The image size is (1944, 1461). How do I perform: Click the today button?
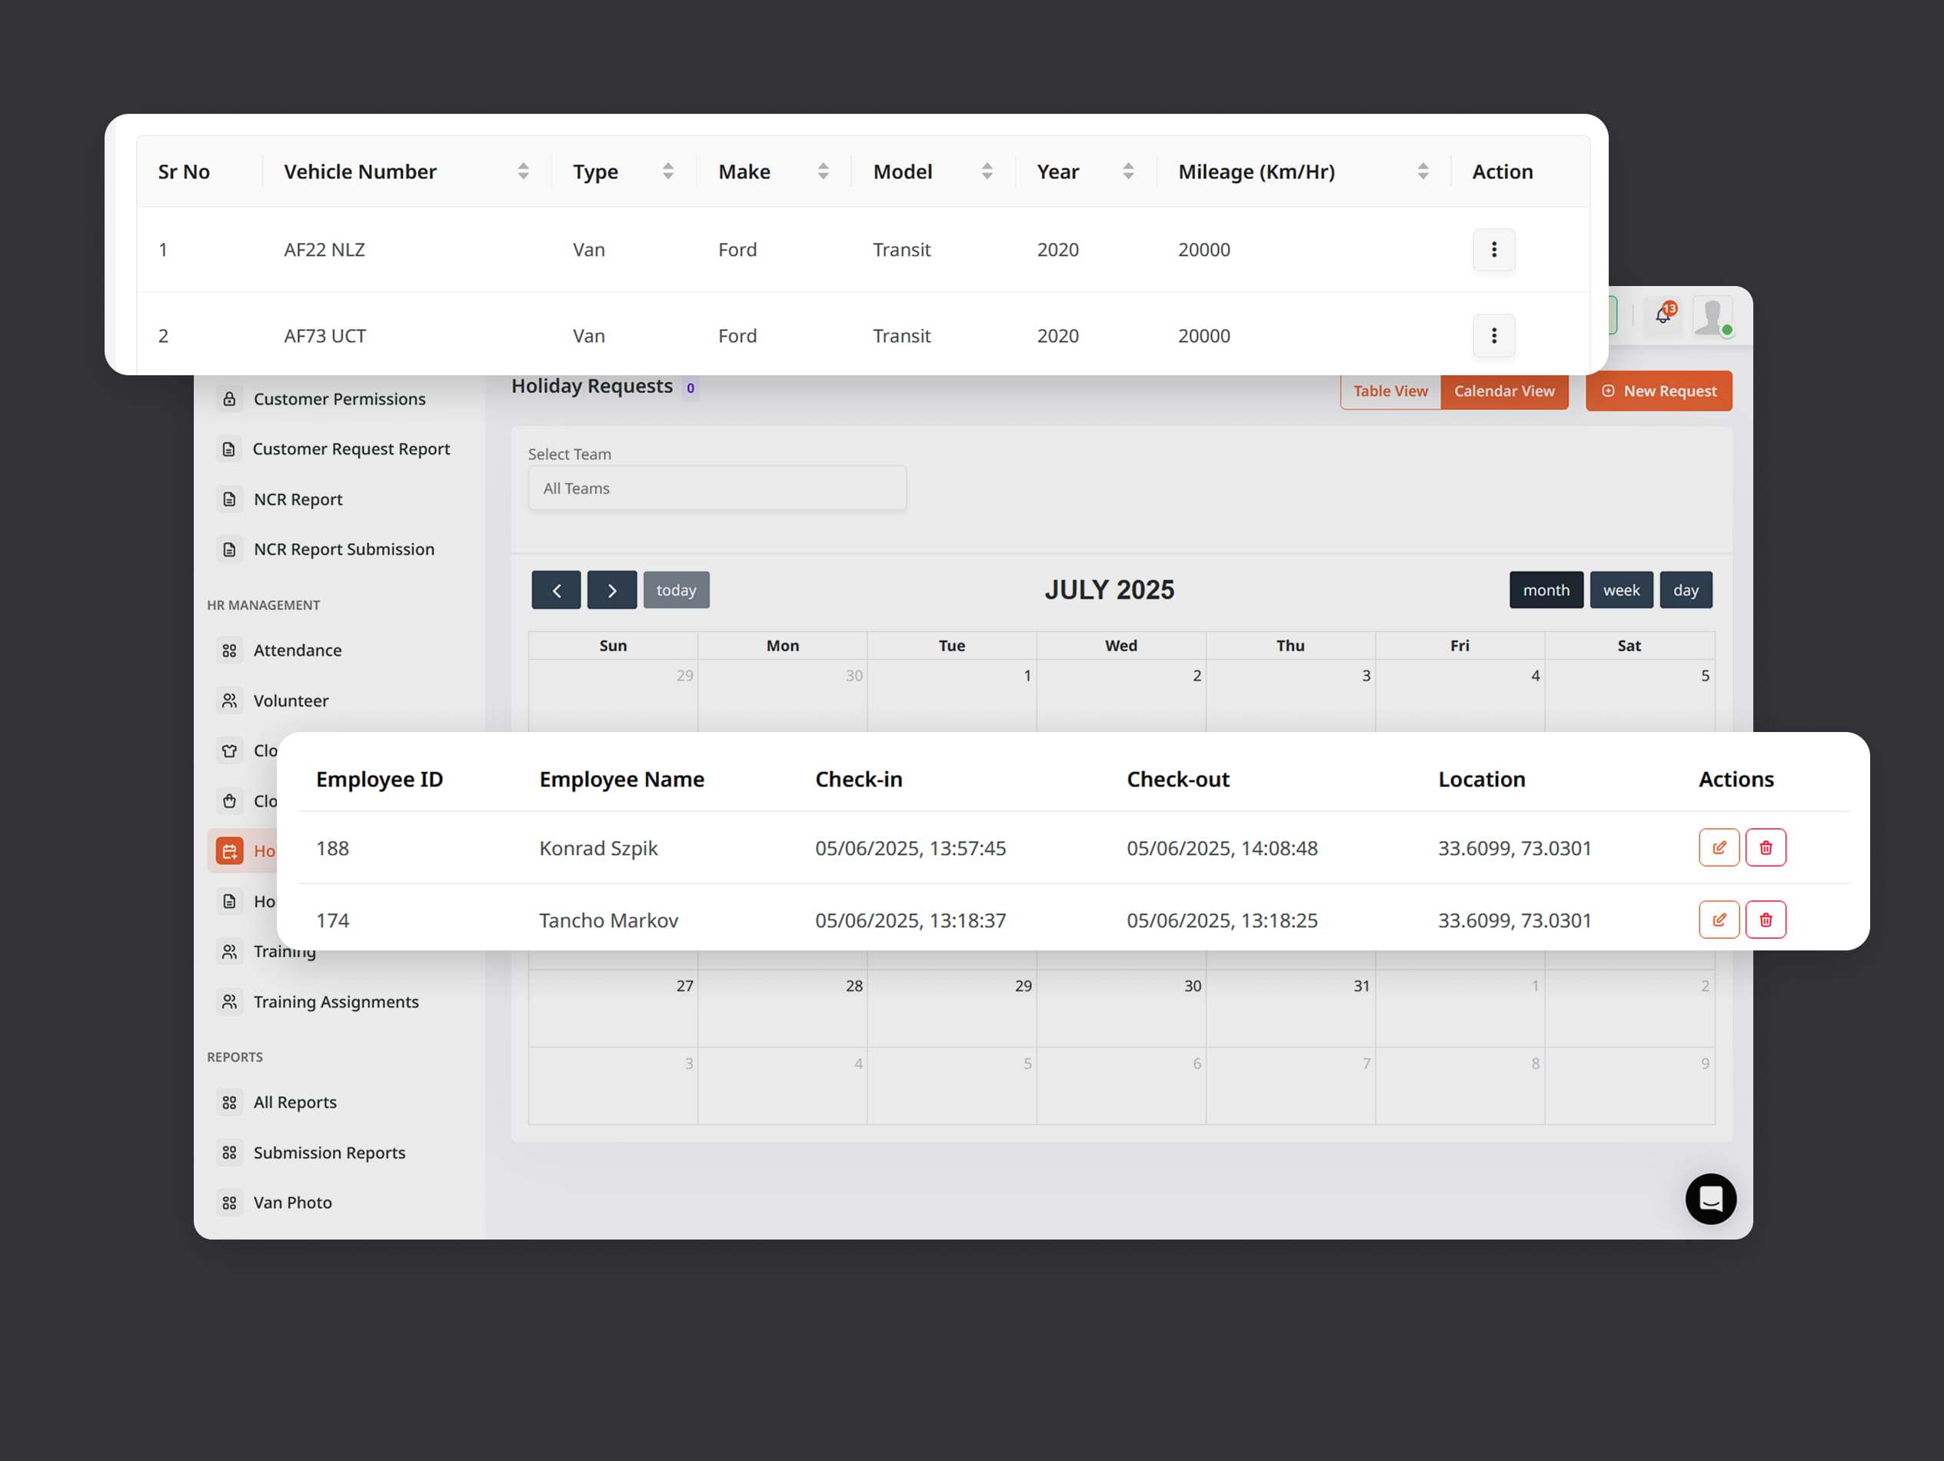(x=676, y=590)
